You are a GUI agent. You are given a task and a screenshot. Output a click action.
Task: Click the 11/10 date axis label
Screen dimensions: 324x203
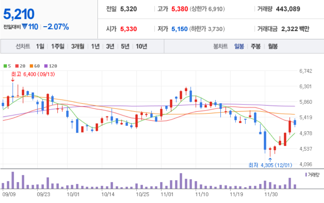[x=202, y=194]
